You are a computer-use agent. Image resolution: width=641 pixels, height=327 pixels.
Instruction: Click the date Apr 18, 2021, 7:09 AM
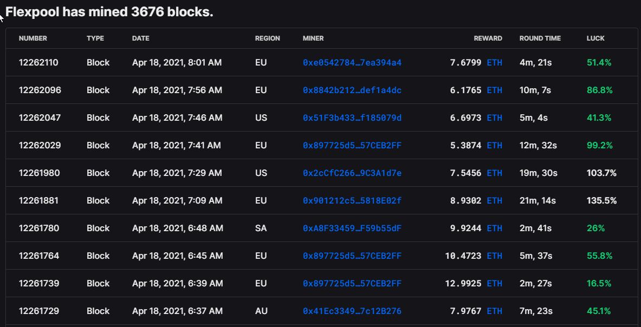(177, 200)
